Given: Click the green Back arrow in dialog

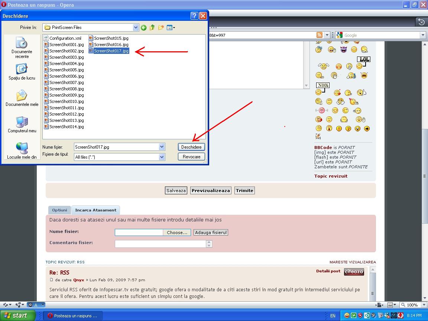Looking at the screenshot, I should pos(144,27).
